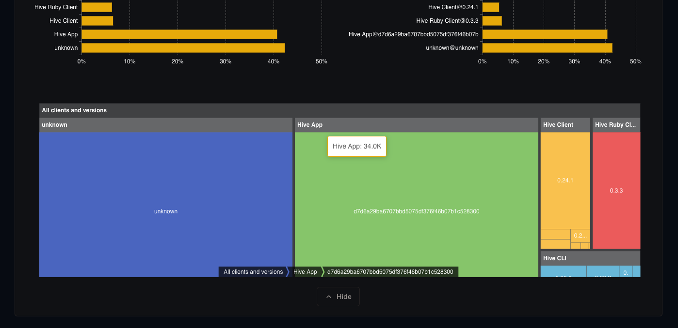Click the Hide button
This screenshot has width=678, height=328.
tap(338, 296)
